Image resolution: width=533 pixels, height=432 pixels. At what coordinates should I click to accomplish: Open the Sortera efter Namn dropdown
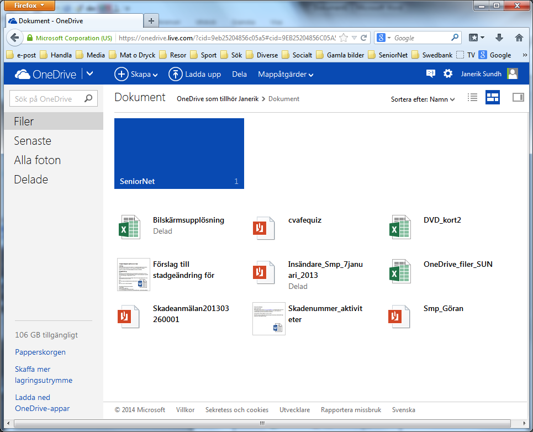(x=423, y=99)
